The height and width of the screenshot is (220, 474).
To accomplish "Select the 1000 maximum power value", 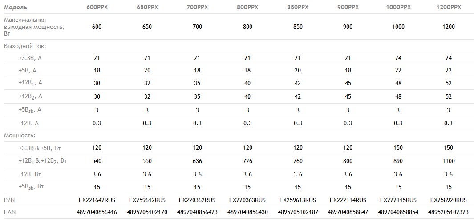I will (x=398, y=27).
